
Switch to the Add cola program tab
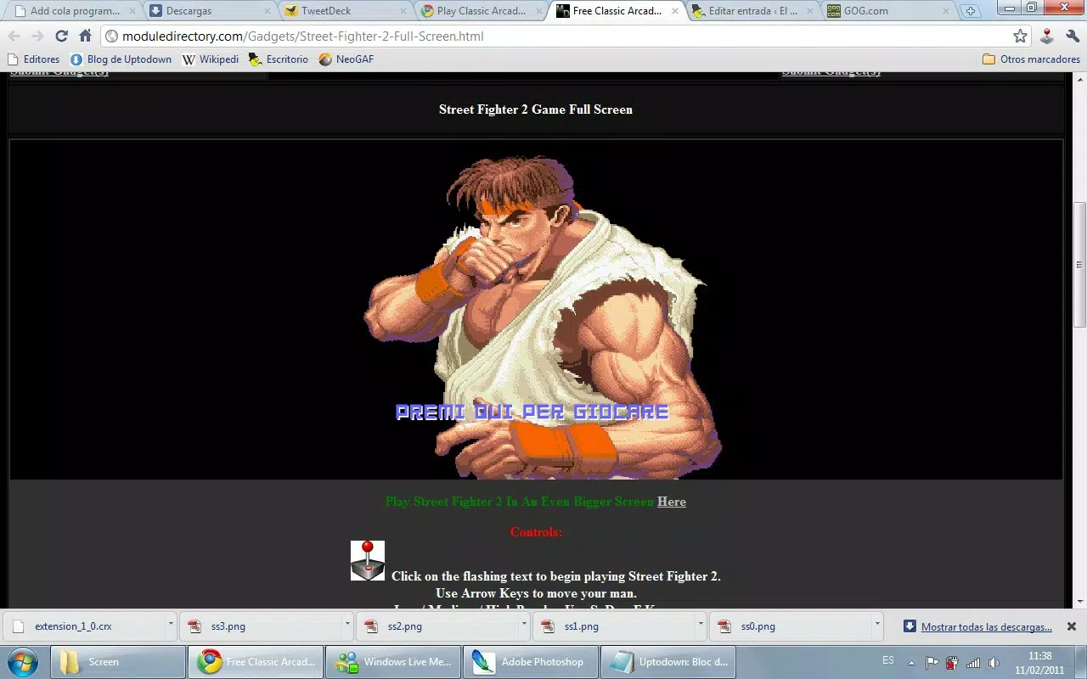pos(74,11)
